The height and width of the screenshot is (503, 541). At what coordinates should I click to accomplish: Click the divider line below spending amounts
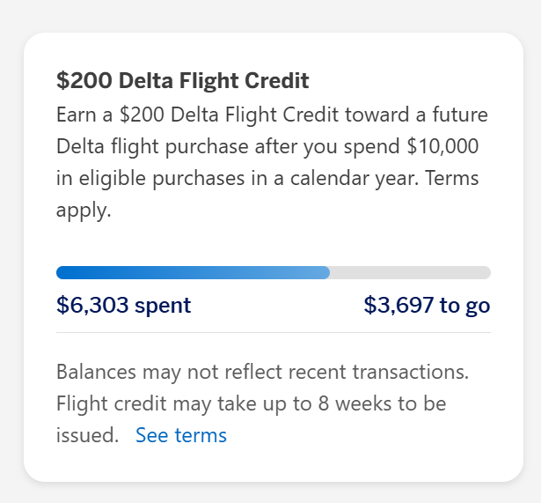[274, 333]
